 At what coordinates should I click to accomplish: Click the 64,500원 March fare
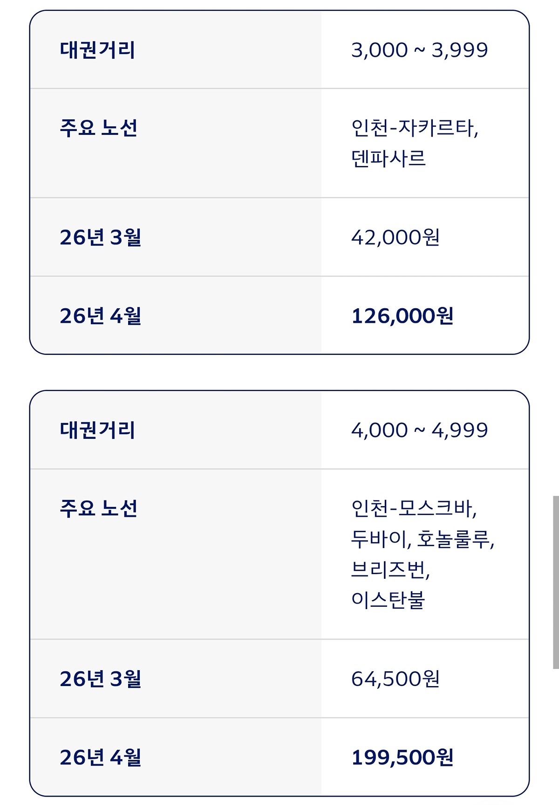tap(395, 679)
